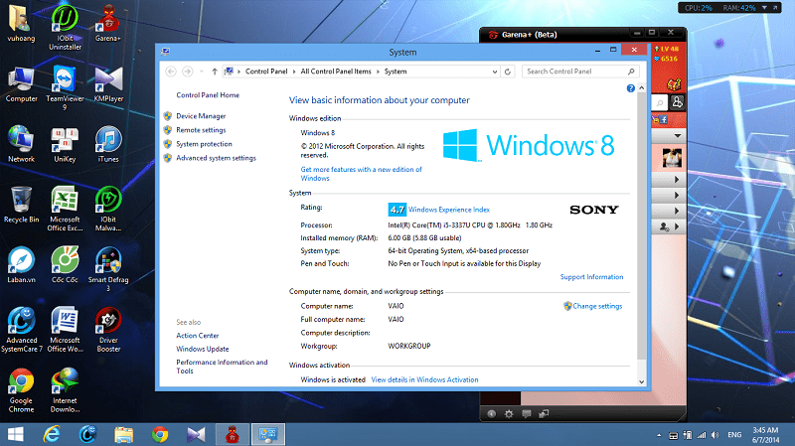Open Support Information link
The width and height of the screenshot is (795, 446).
pos(591,277)
